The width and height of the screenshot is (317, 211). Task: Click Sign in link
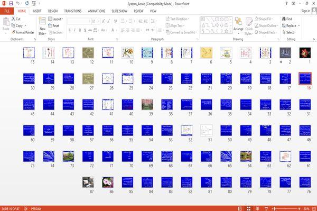pos(305,11)
